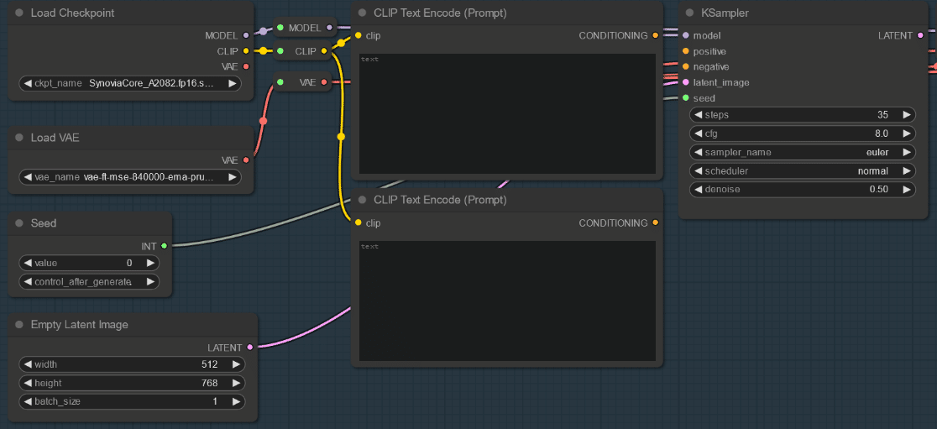937x429 pixels.
Task: Click the VAE output slot on Load VAE
Action: click(246, 160)
